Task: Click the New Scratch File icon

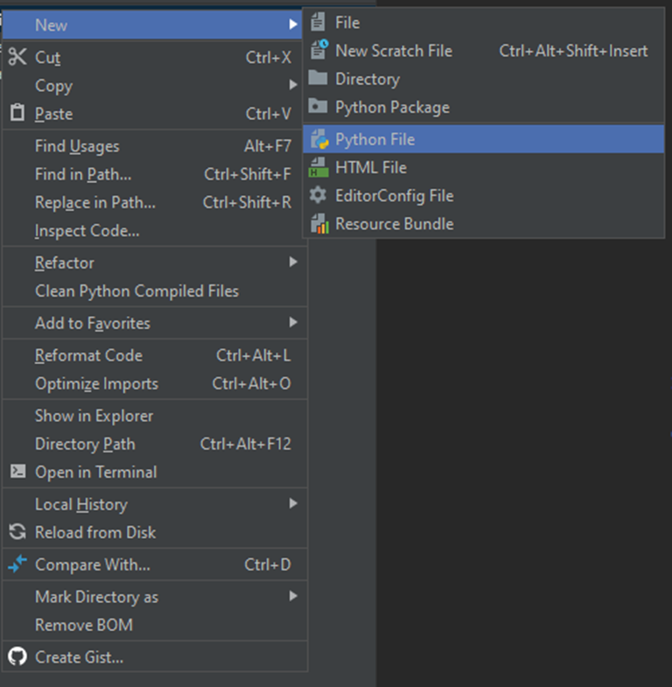Action: pos(319,51)
